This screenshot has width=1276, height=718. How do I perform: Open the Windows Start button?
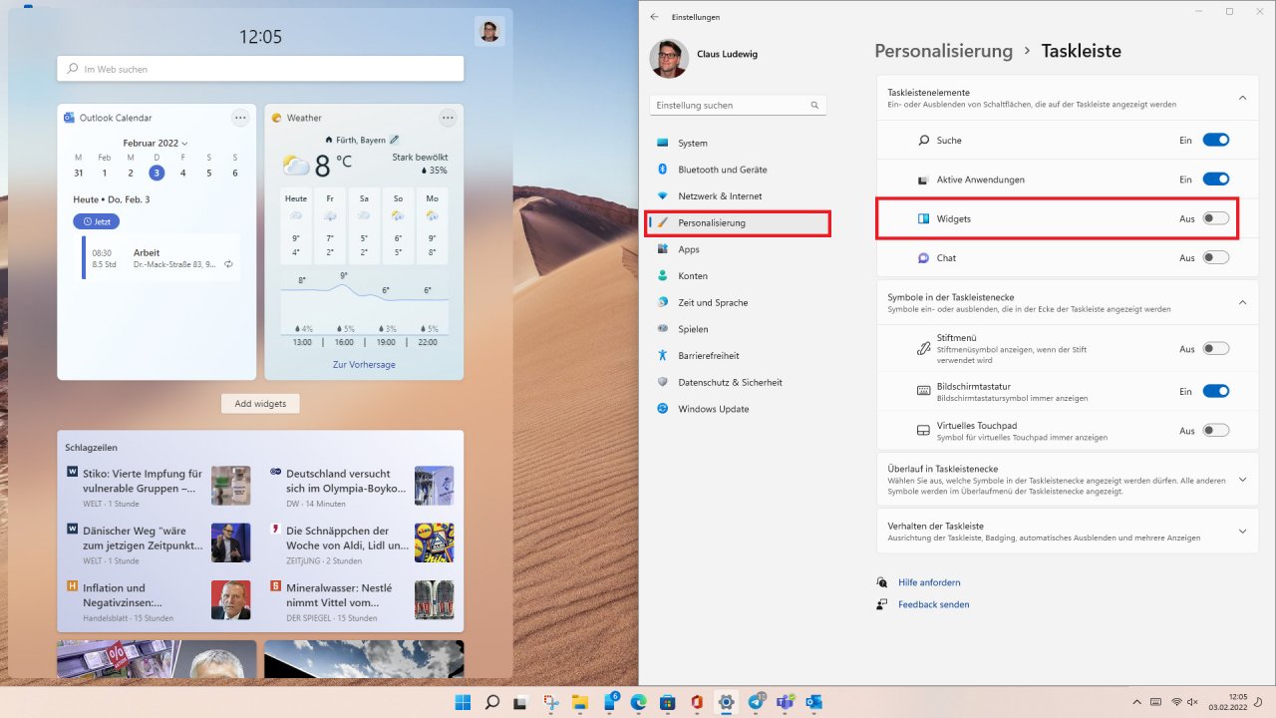click(463, 702)
